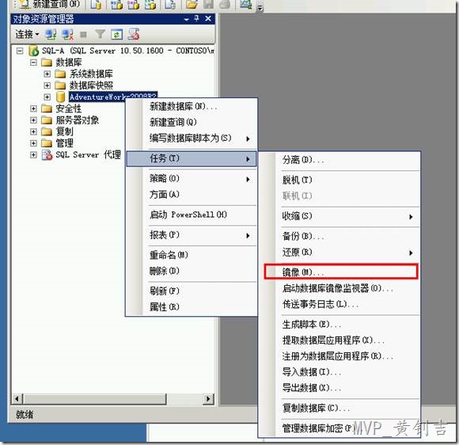Click the SQL Server 代理 agent icon
Viewport: 459px width, 445px height.
(47, 154)
